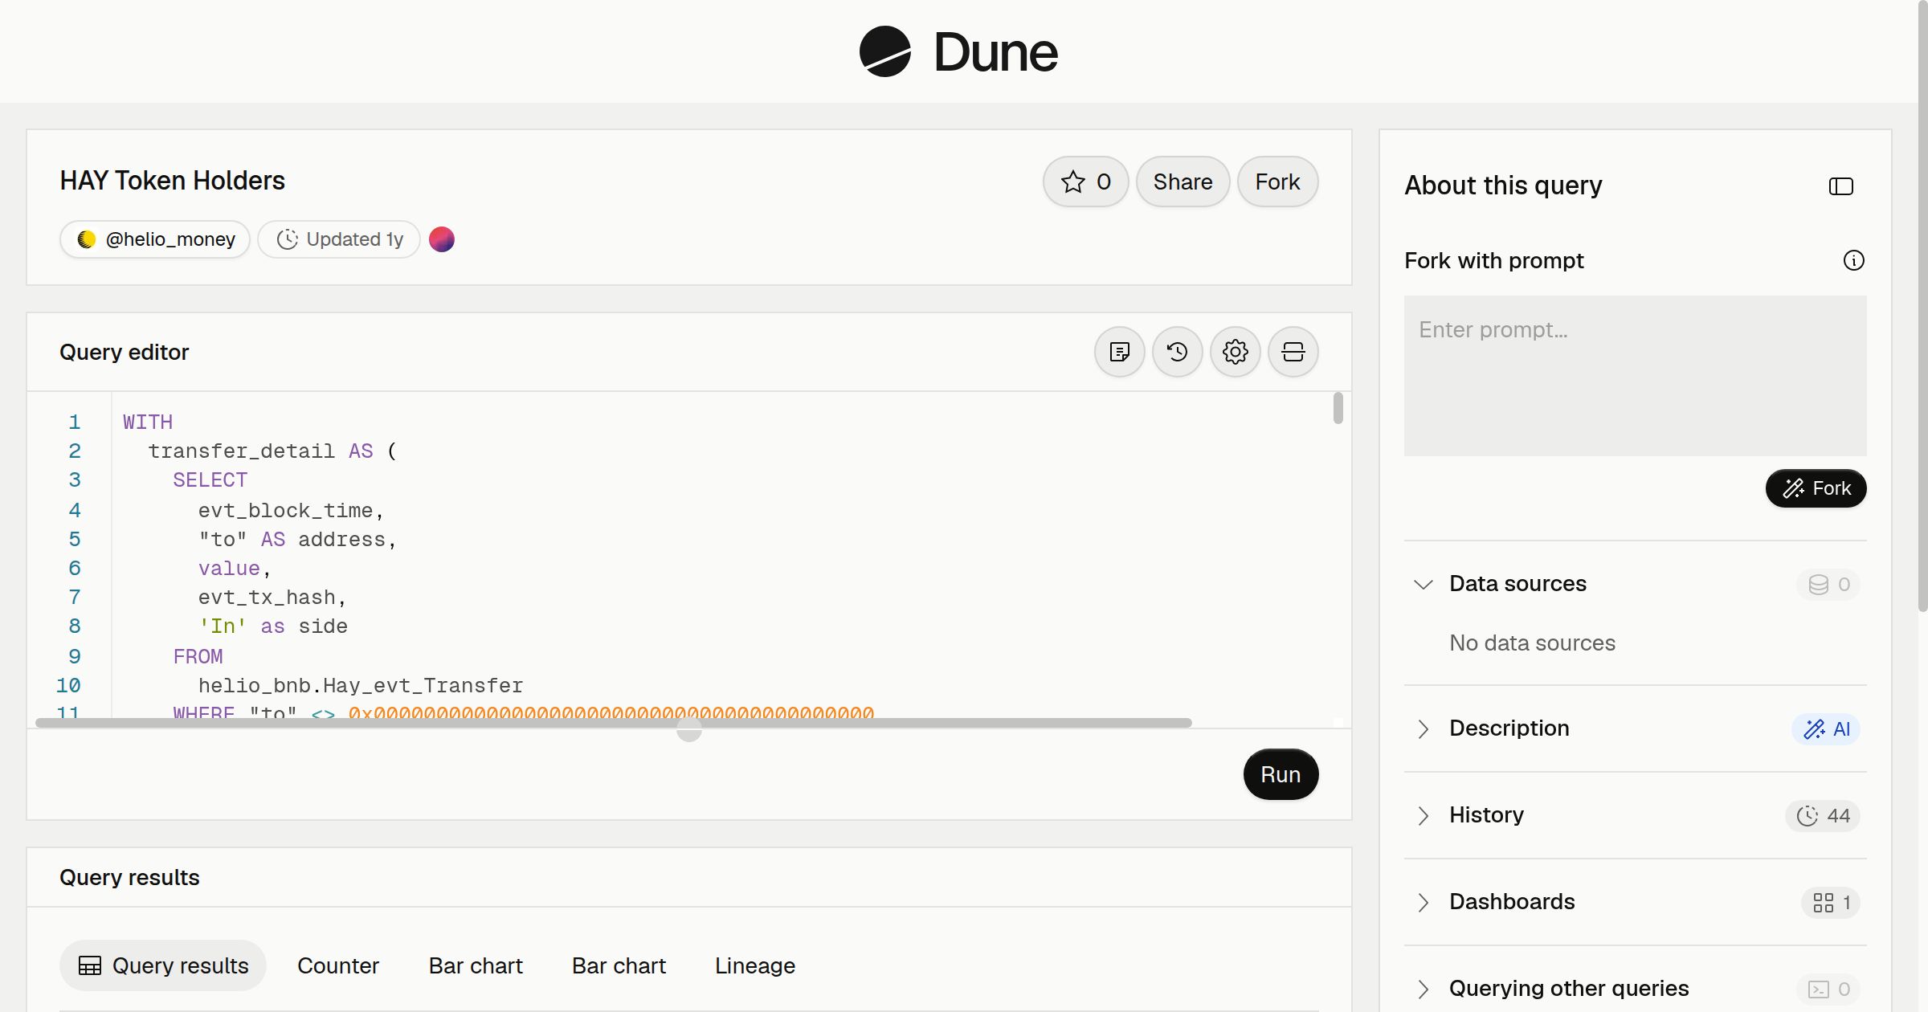Image resolution: width=1928 pixels, height=1012 pixels.
Task: Open query version history clock icon
Action: tap(1177, 352)
